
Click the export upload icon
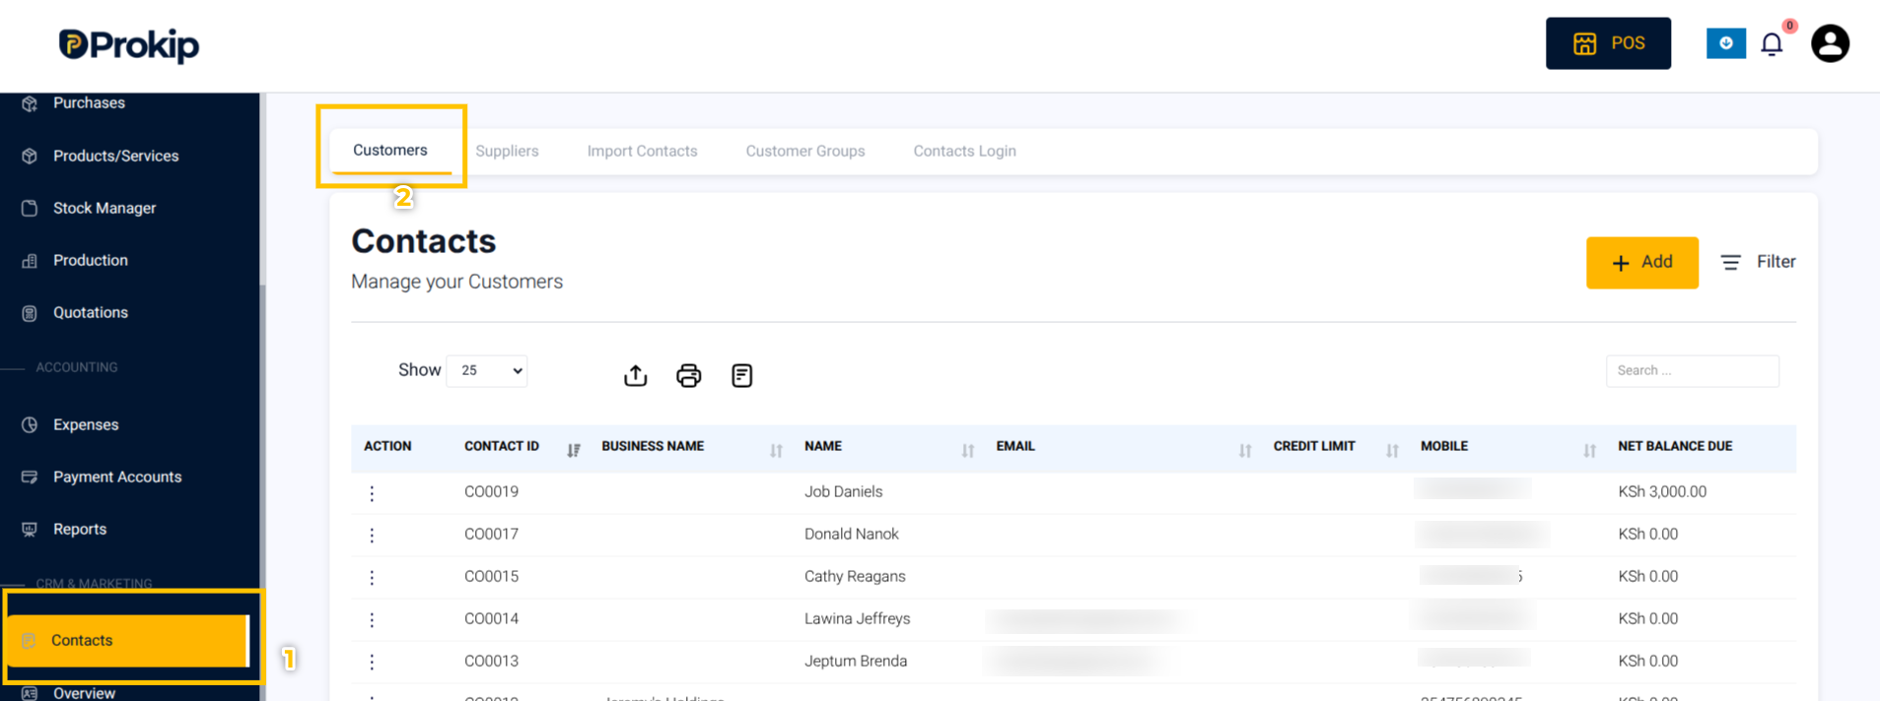pos(636,375)
